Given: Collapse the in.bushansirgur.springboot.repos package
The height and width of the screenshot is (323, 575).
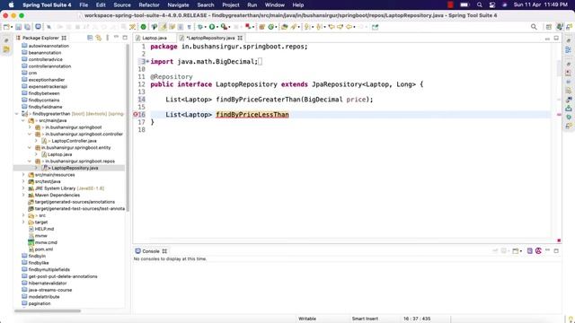Looking at the screenshot, I should (x=30, y=161).
